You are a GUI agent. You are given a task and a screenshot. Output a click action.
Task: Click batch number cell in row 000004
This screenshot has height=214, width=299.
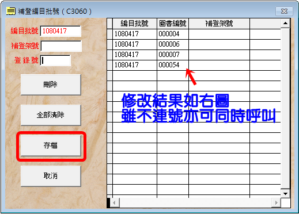135,35
